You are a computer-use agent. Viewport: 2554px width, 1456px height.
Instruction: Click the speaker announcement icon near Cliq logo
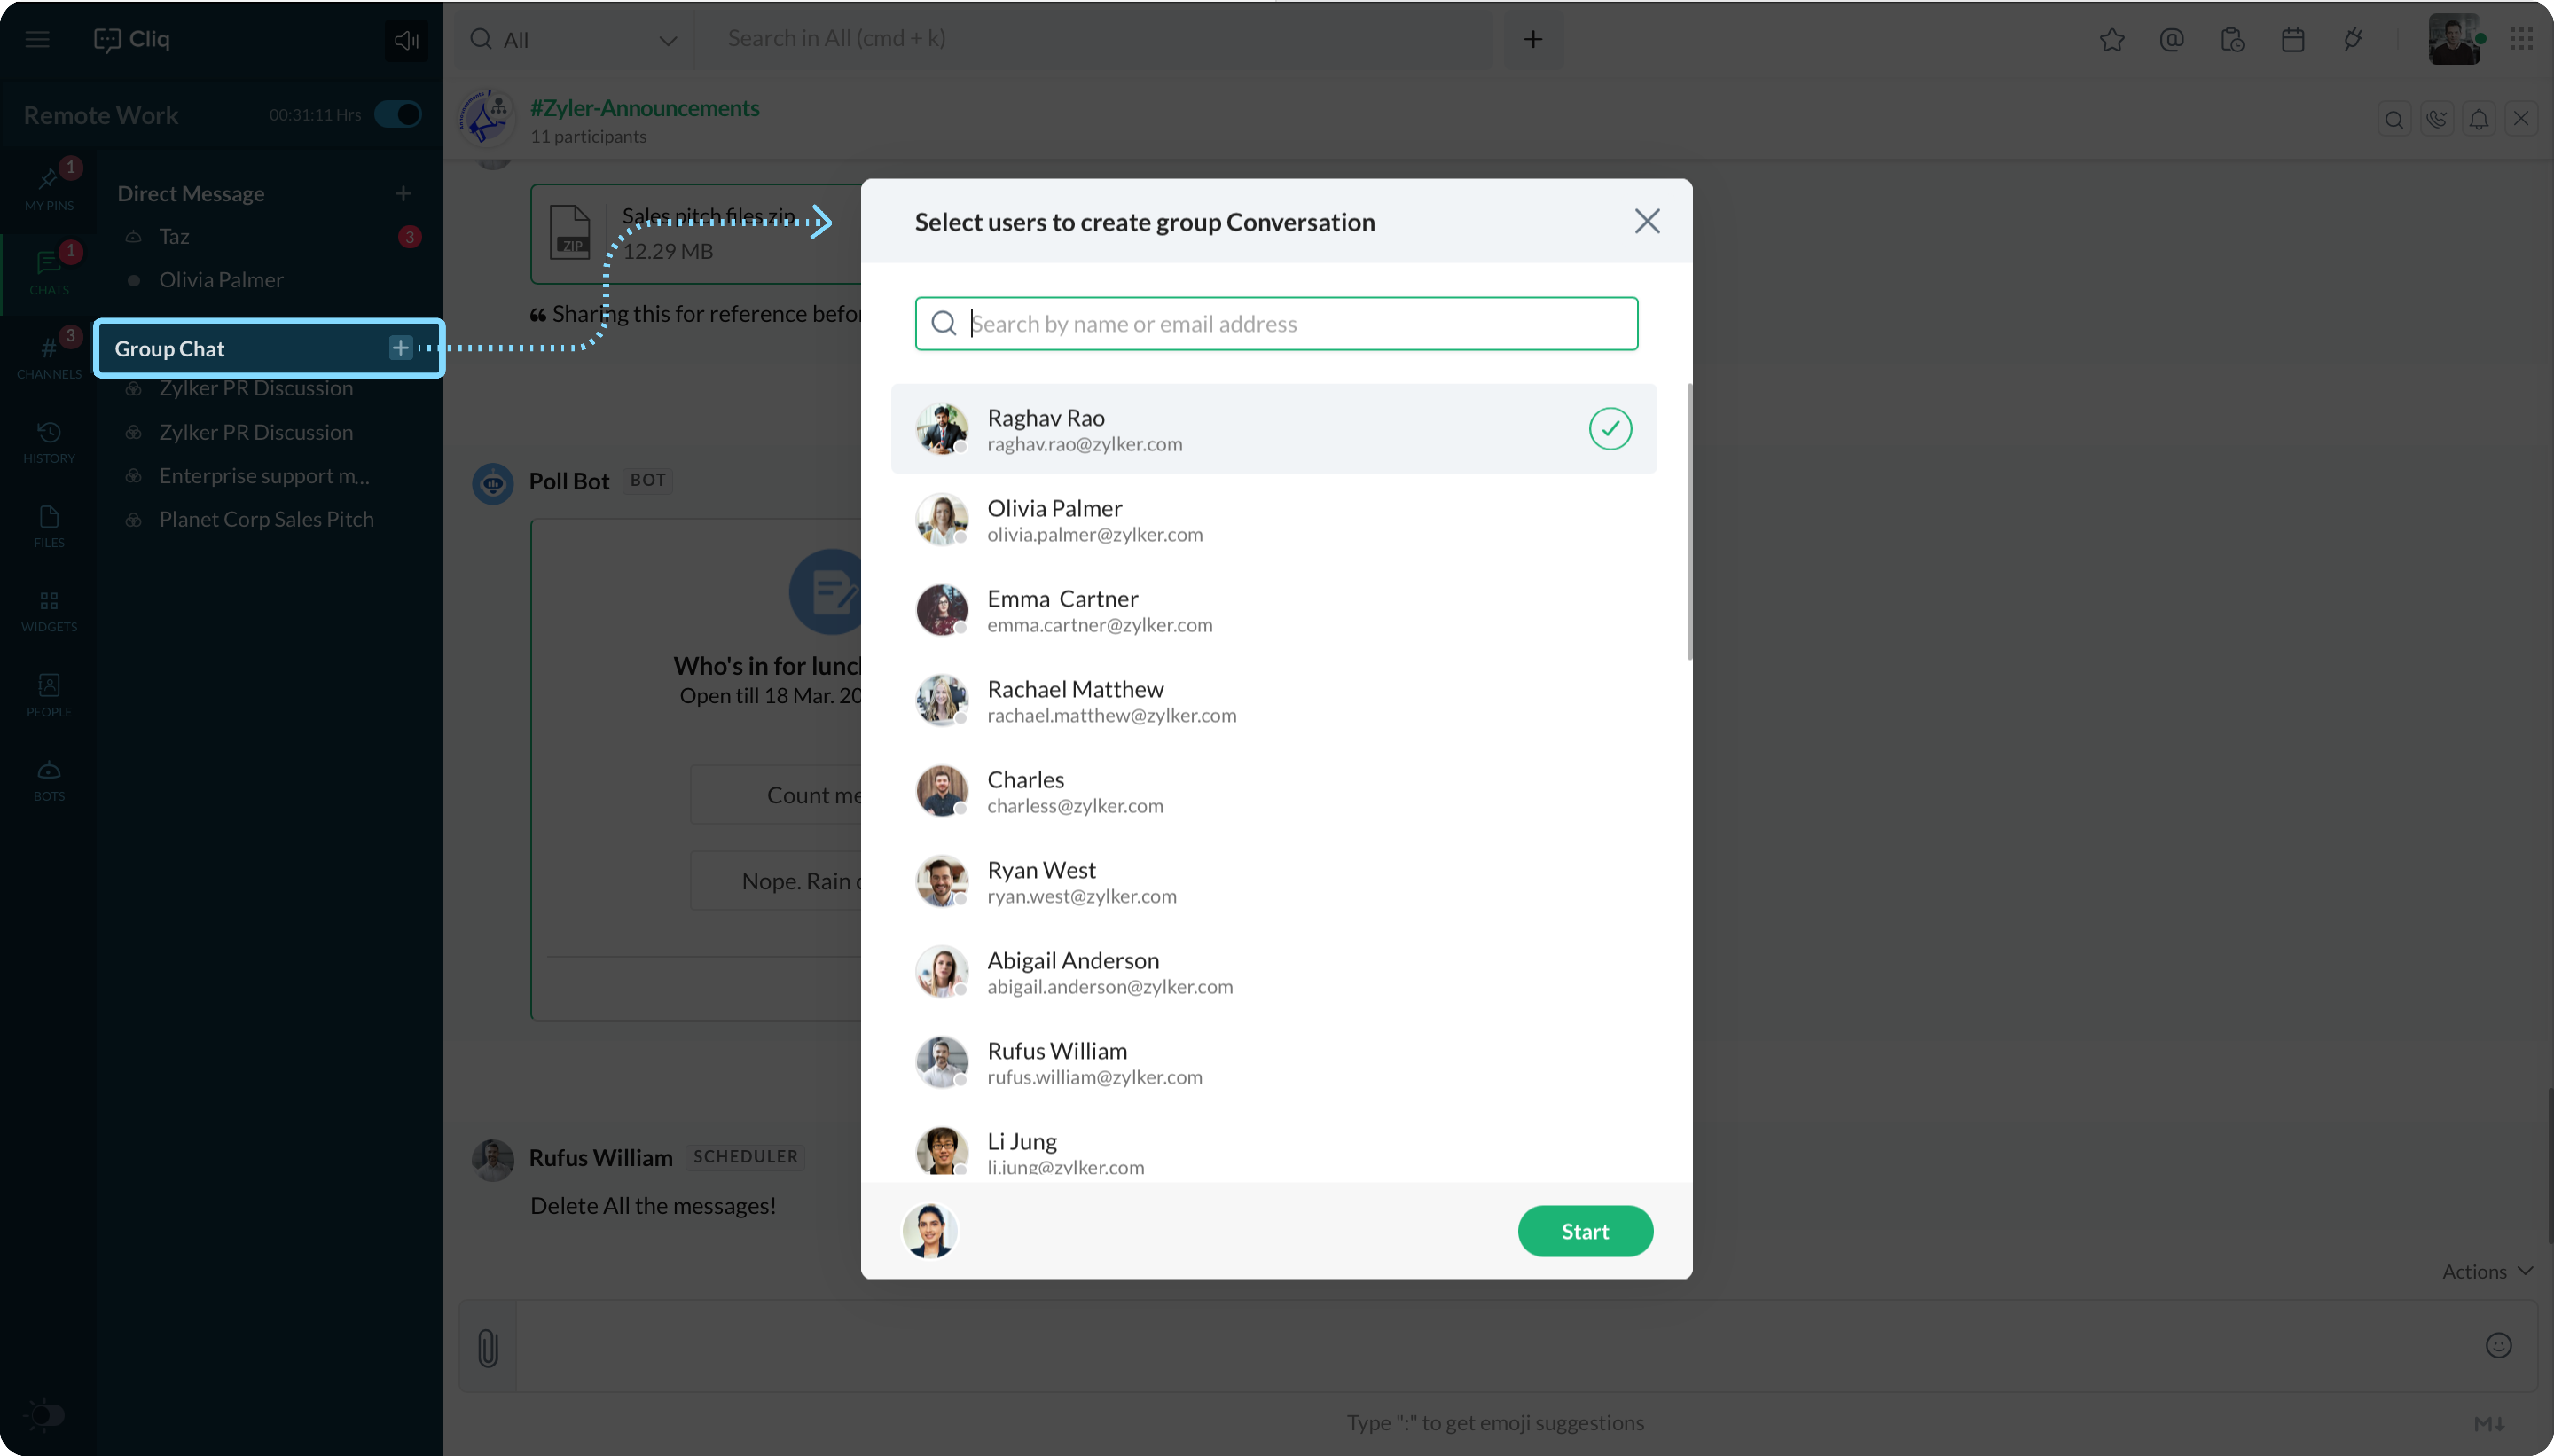406,39
